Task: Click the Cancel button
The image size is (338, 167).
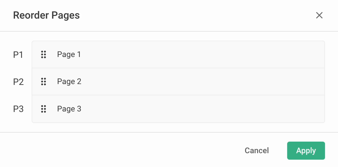Action: 256,151
